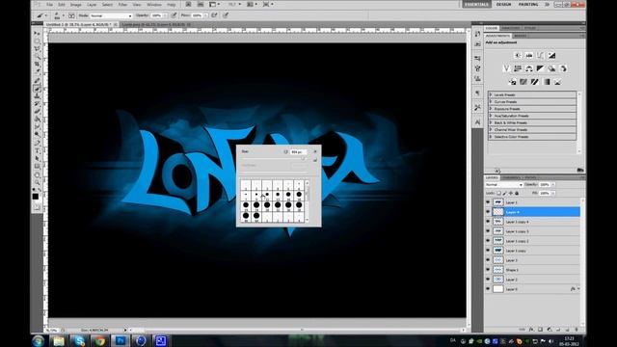Click the layer Opacity field
This screenshot has height=347, width=617.
[545, 184]
